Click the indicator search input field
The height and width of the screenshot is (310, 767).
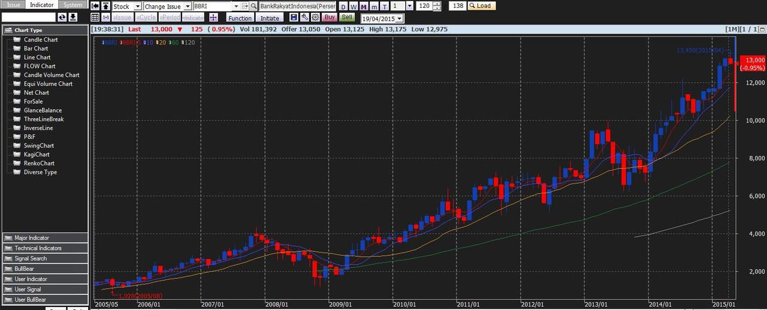click(x=29, y=17)
